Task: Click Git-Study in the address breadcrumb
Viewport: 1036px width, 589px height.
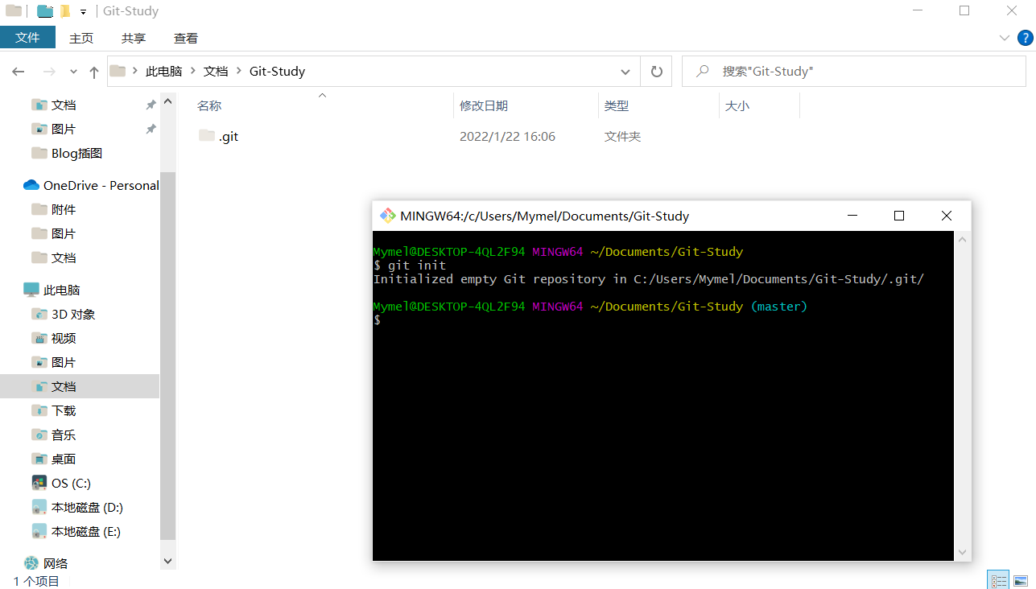Action: point(277,71)
